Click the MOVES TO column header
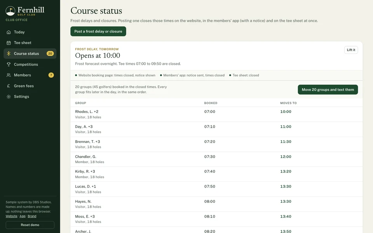The height and width of the screenshot is (233, 373). click(288, 103)
